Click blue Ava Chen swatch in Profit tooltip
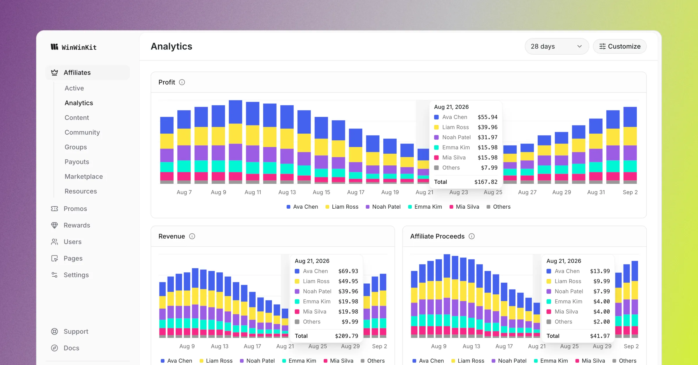This screenshot has height=365, width=698. (x=436, y=117)
